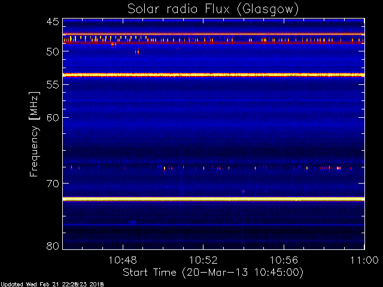Click the bright yellow band near 72 MHz
This screenshot has height=287, width=383.
click(x=214, y=199)
